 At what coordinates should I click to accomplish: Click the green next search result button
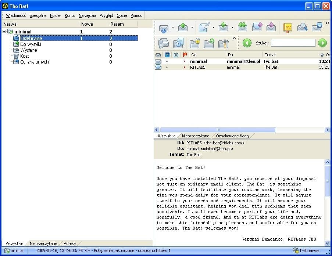point(322,43)
